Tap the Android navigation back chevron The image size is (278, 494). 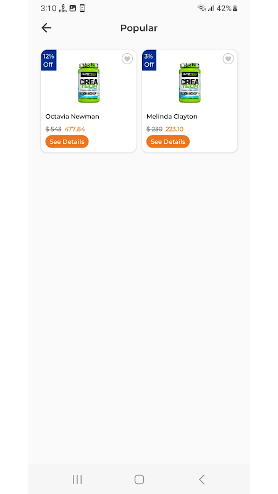(x=202, y=480)
